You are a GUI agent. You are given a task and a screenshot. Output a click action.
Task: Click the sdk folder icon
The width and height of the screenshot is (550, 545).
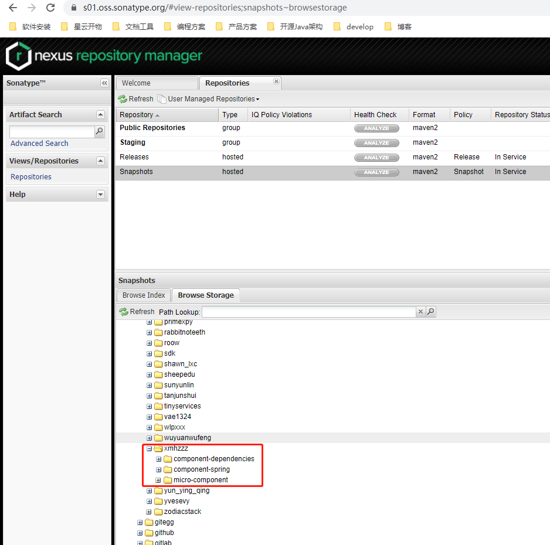(158, 353)
